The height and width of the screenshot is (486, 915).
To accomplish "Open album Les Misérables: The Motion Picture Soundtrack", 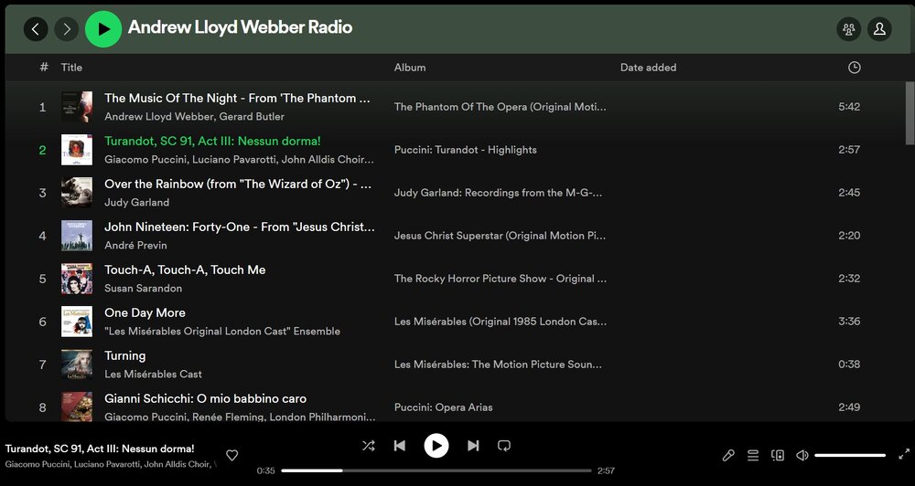I will coord(498,364).
